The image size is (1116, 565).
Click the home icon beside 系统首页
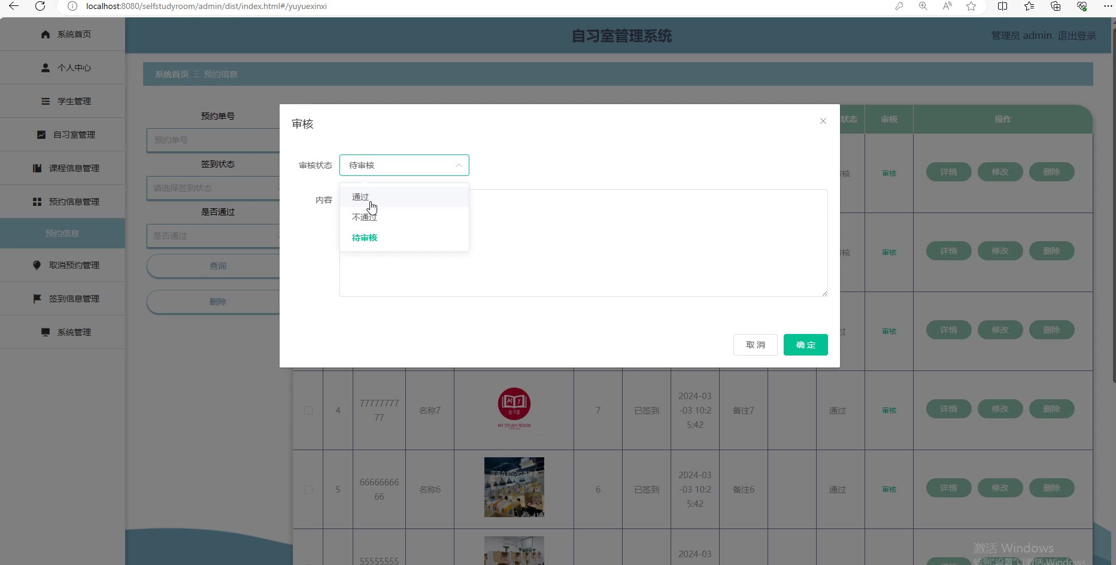click(46, 34)
